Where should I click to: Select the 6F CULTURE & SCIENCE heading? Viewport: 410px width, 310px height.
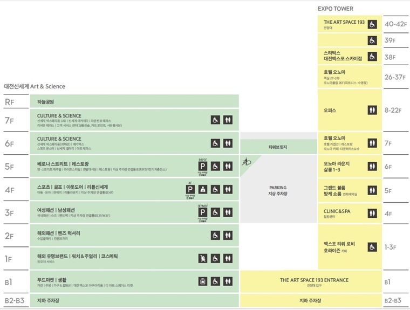[59, 139]
